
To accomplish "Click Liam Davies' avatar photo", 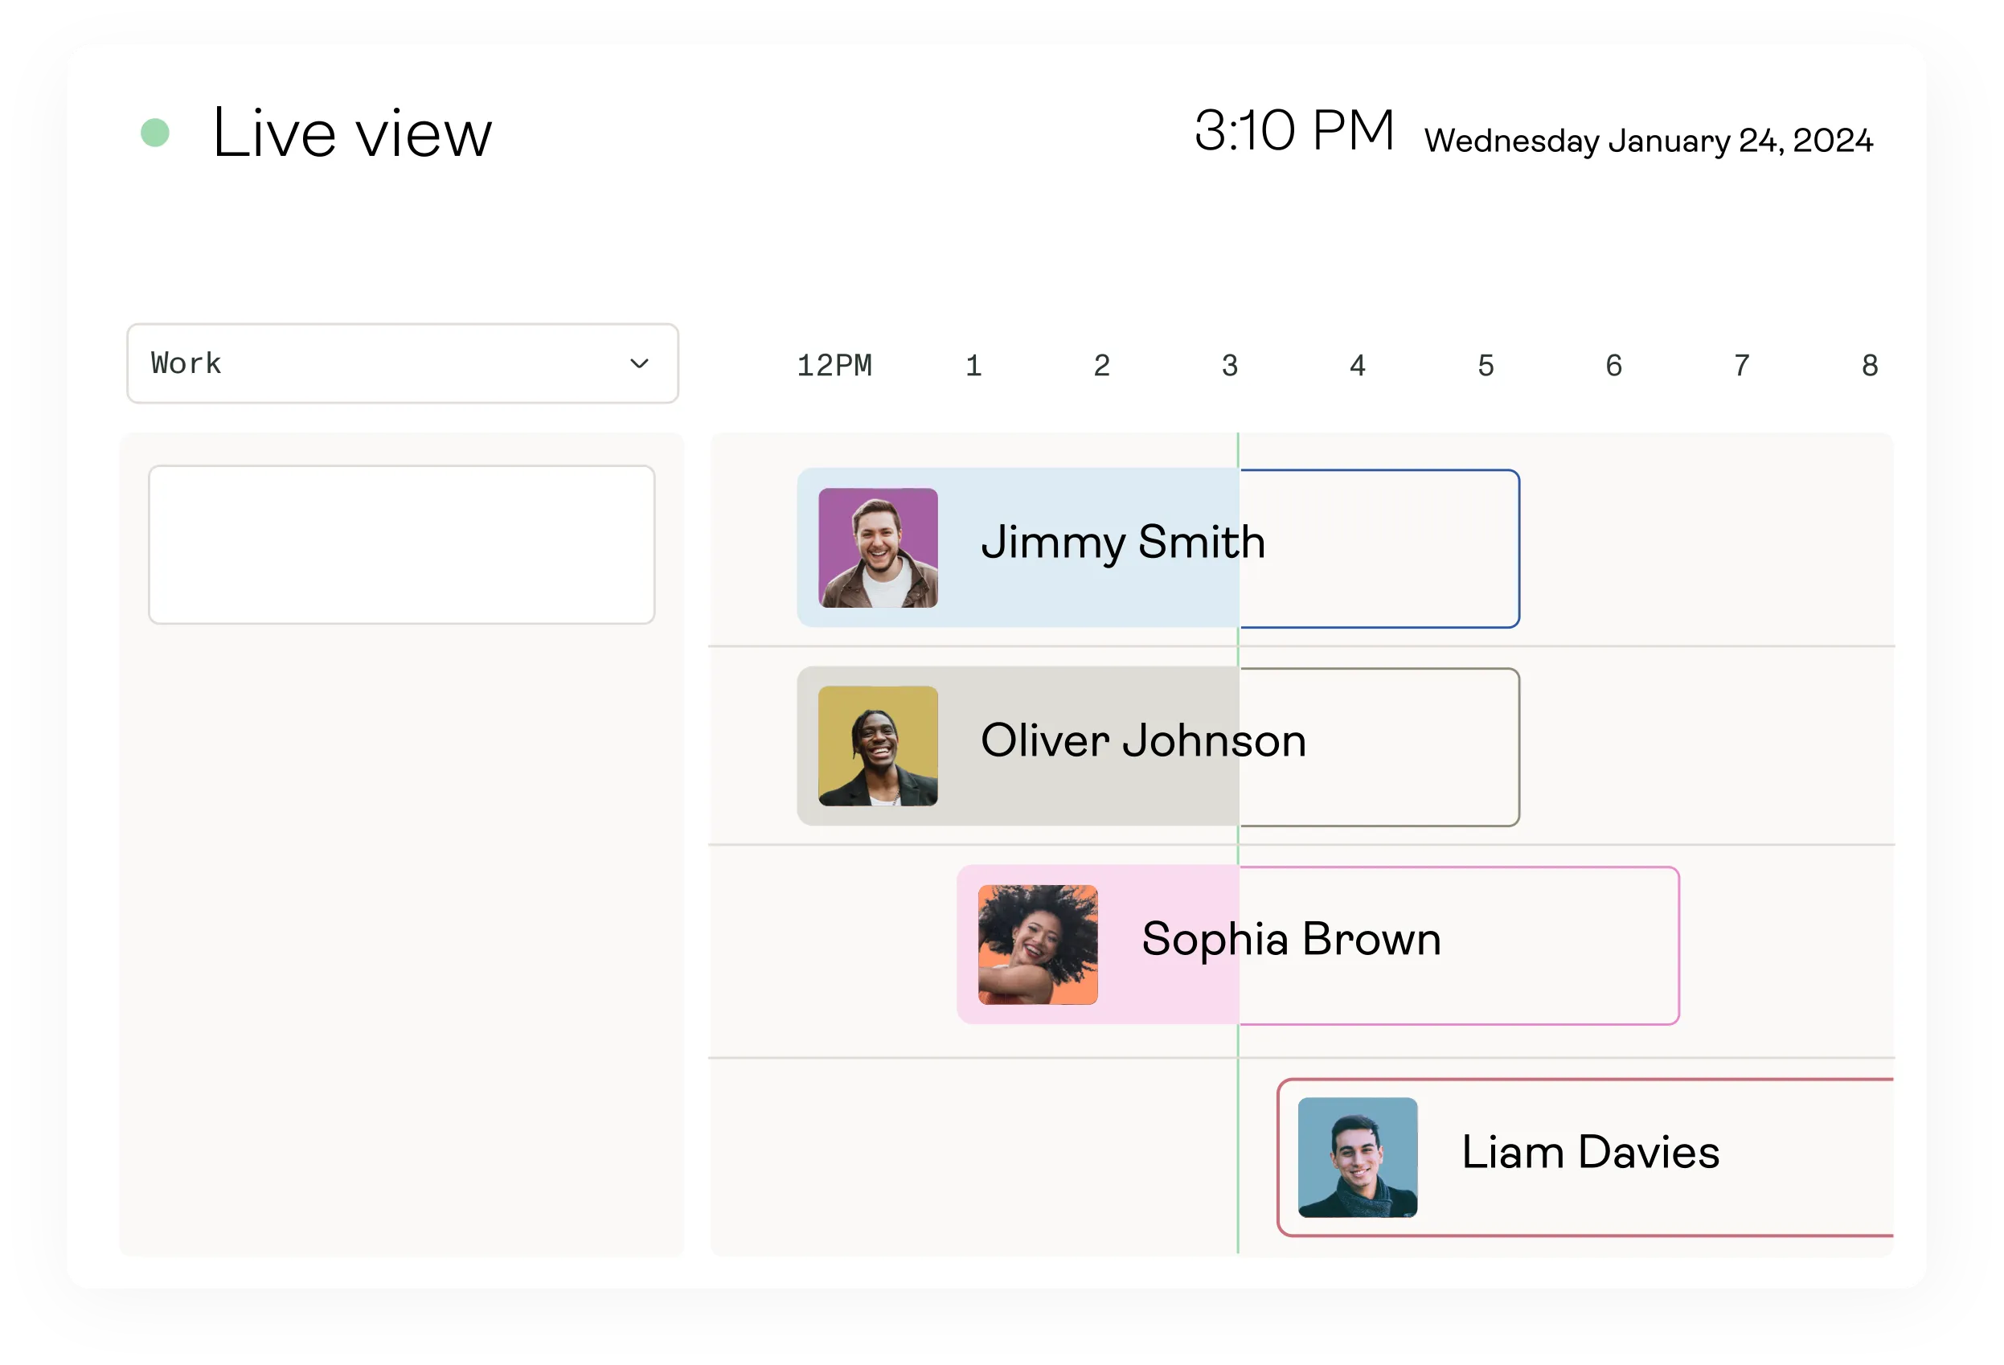I will (1359, 1158).
